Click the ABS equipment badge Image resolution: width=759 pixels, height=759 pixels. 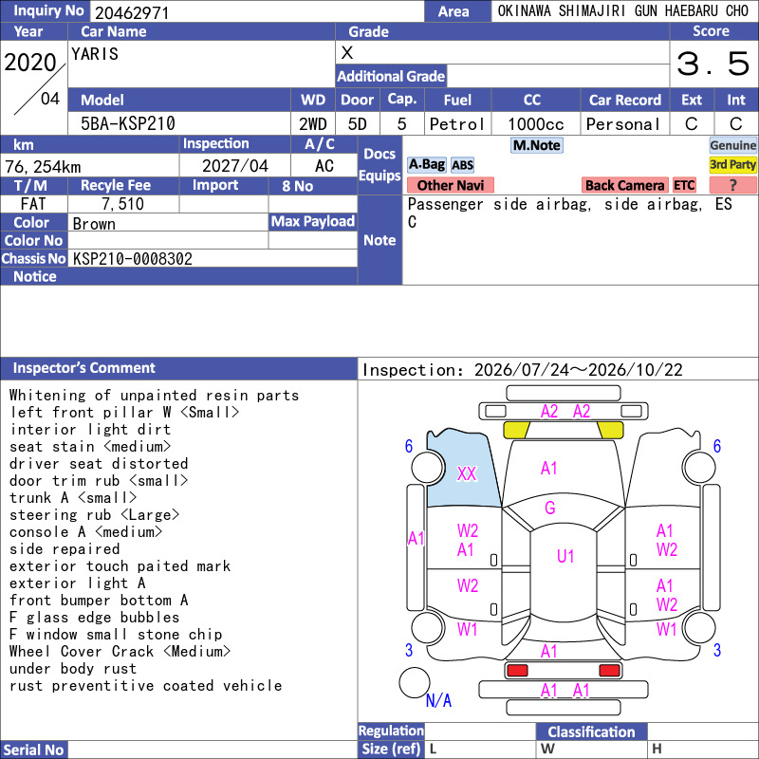(x=462, y=165)
